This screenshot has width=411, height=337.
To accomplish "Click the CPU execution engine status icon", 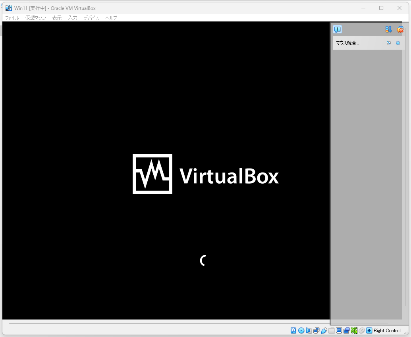I will pyautogui.click(x=354, y=331).
